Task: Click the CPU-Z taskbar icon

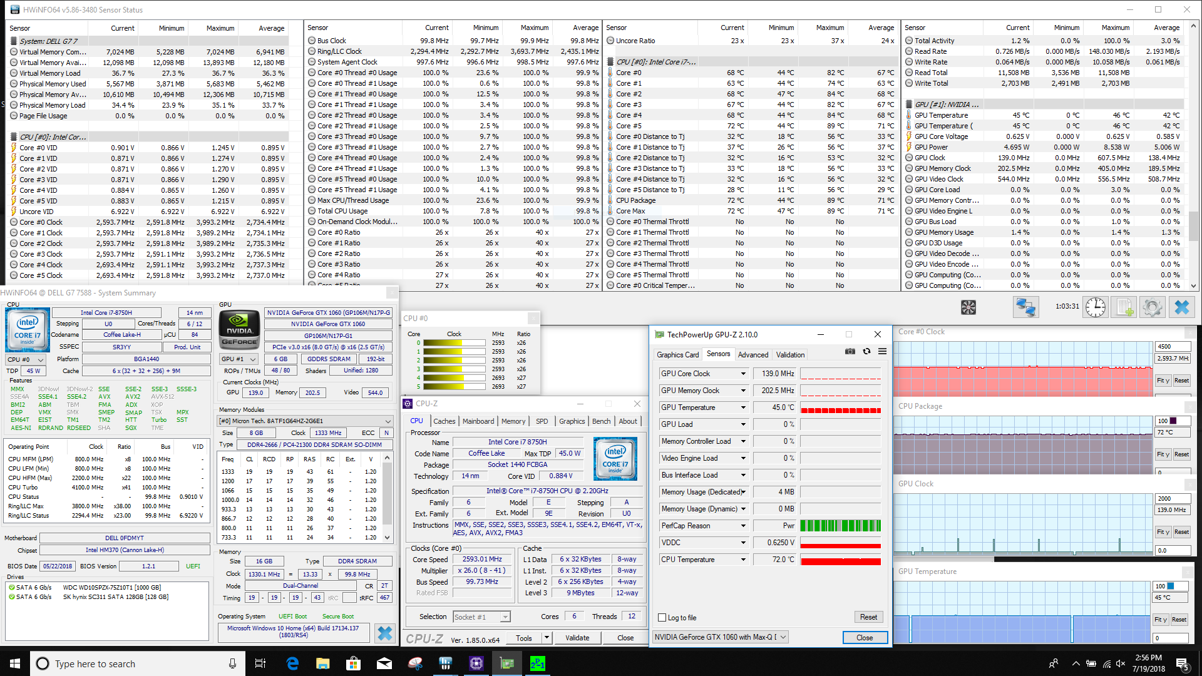Action: [x=476, y=663]
